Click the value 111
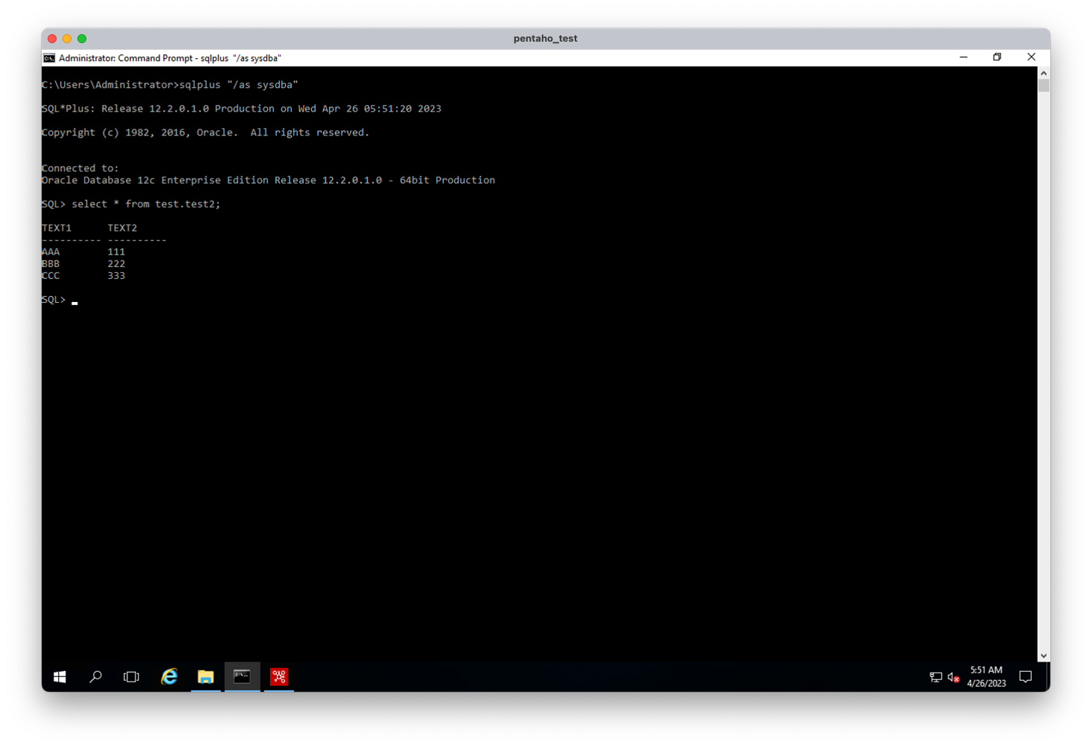The width and height of the screenshot is (1092, 747). 116,251
